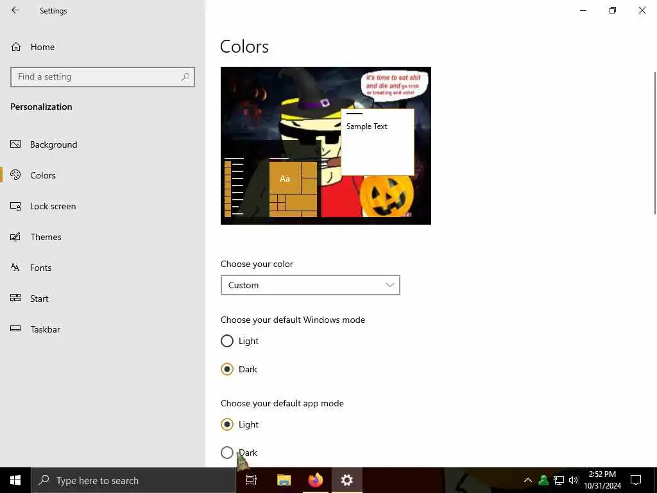Open the Windows Start button
The height and width of the screenshot is (493, 657).
(x=15, y=480)
